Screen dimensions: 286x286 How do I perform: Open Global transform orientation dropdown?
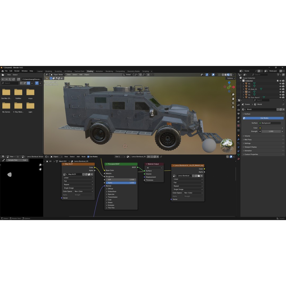tap(128, 75)
